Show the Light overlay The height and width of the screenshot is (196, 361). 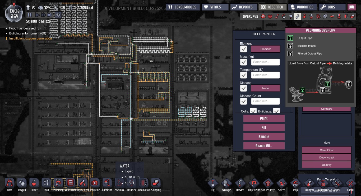(x=291, y=16)
